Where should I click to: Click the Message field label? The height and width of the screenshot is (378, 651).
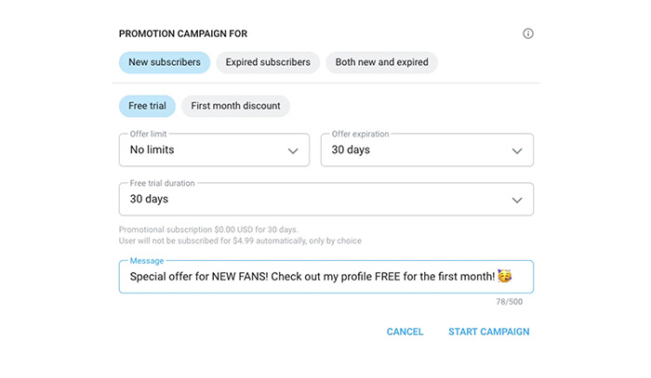coord(146,261)
